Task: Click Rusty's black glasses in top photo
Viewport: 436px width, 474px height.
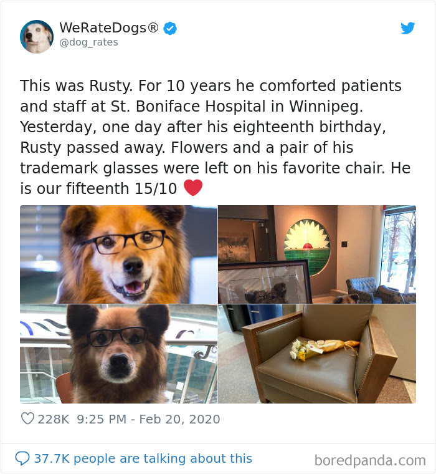Action: point(125,241)
